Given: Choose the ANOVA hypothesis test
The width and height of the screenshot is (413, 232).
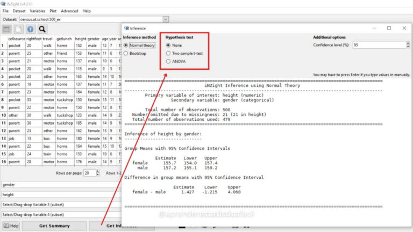Looking at the screenshot, I should click(176, 61).
